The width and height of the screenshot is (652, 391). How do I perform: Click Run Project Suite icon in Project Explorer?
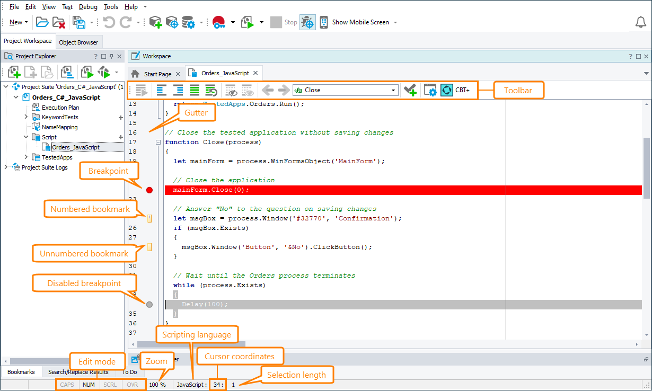pos(104,72)
